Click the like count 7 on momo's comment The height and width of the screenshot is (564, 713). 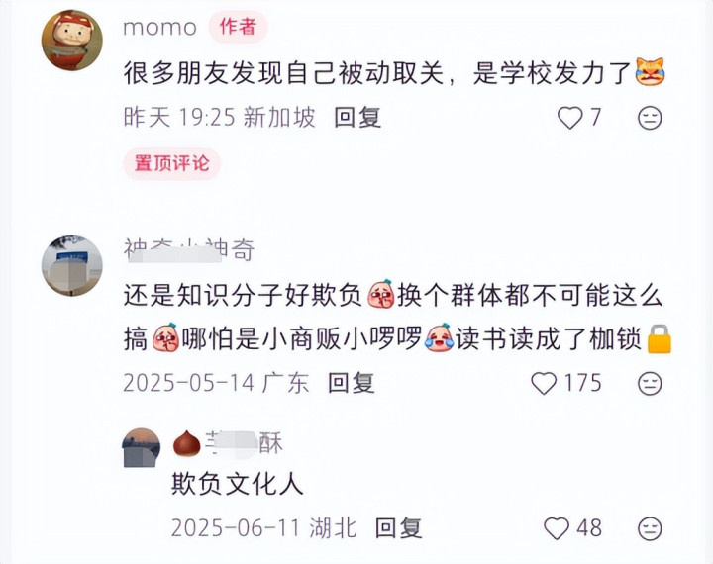point(595,118)
